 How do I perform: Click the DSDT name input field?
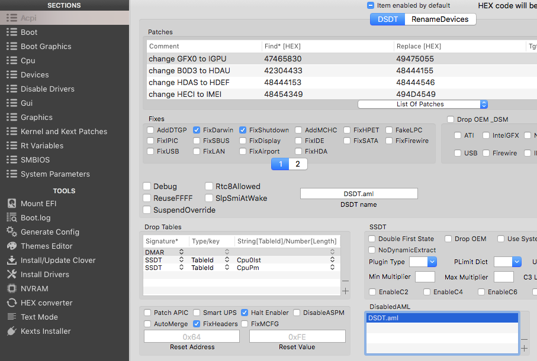[359, 193]
